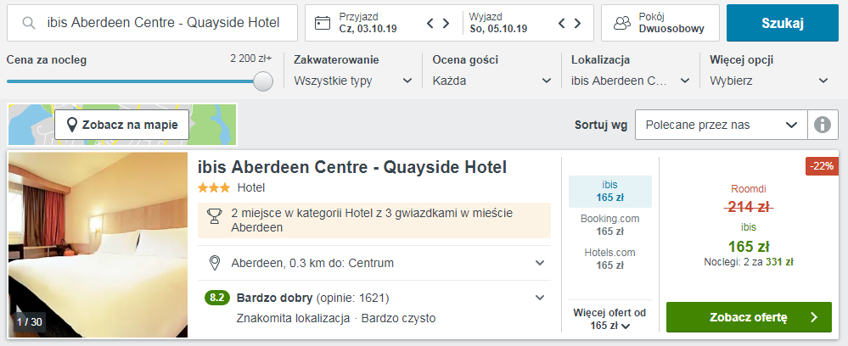
Task: Open the Sortuj wg sorting combo box
Action: [x=722, y=125]
